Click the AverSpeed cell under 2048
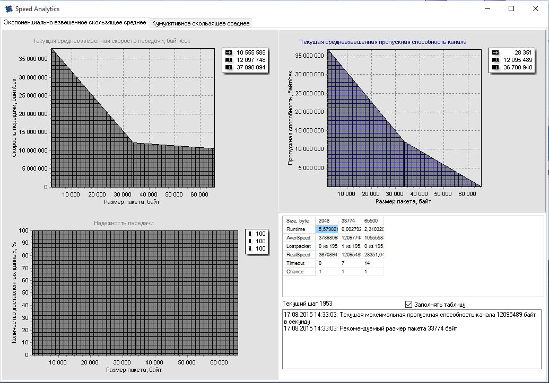The height and width of the screenshot is (383, 549). click(x=327, y=237)
